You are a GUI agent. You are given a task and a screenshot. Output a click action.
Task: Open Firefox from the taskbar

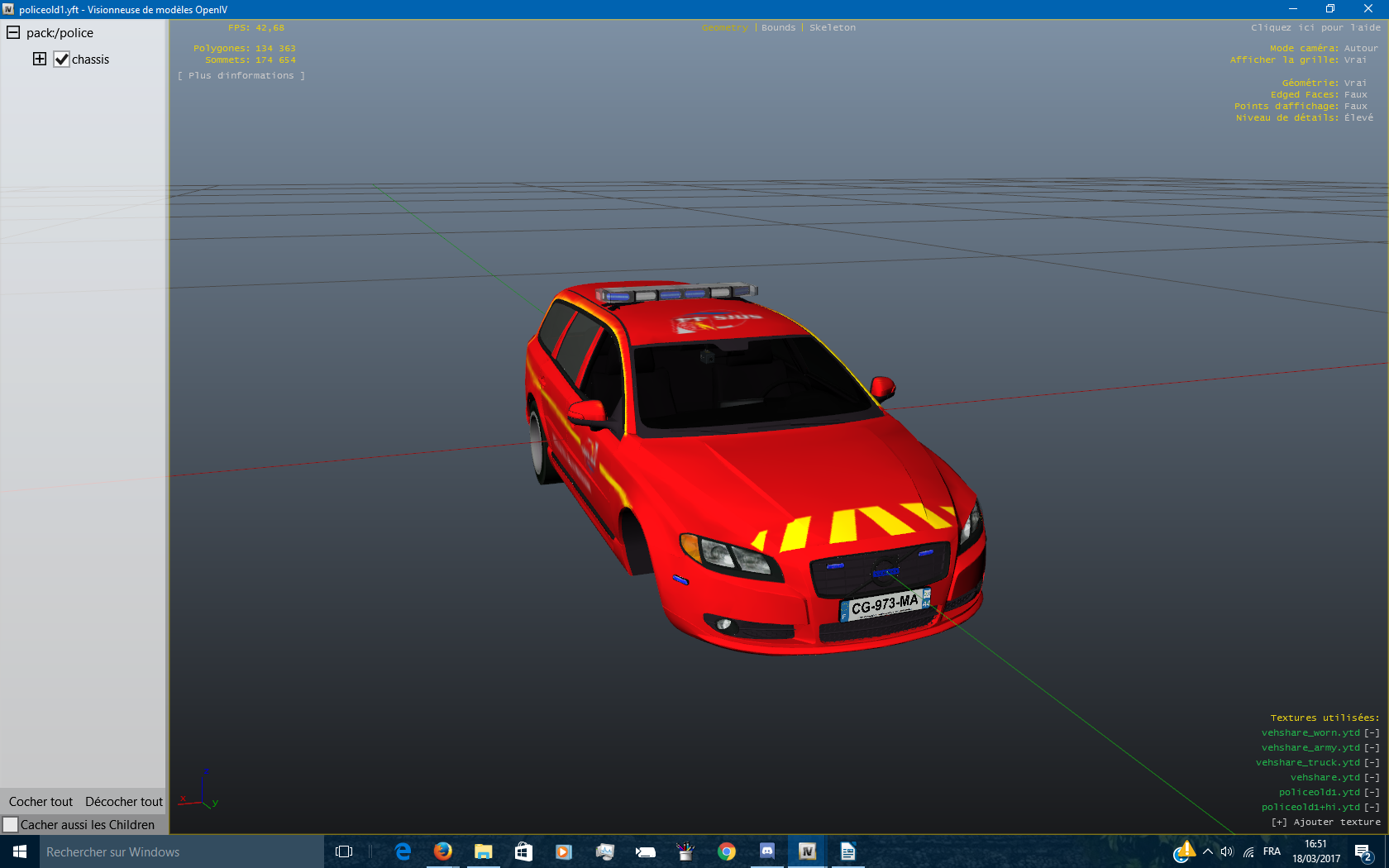(x=443, y=851)
